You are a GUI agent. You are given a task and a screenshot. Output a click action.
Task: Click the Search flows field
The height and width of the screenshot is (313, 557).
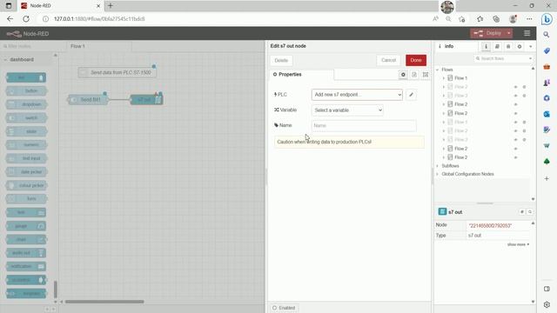[501, 58]
